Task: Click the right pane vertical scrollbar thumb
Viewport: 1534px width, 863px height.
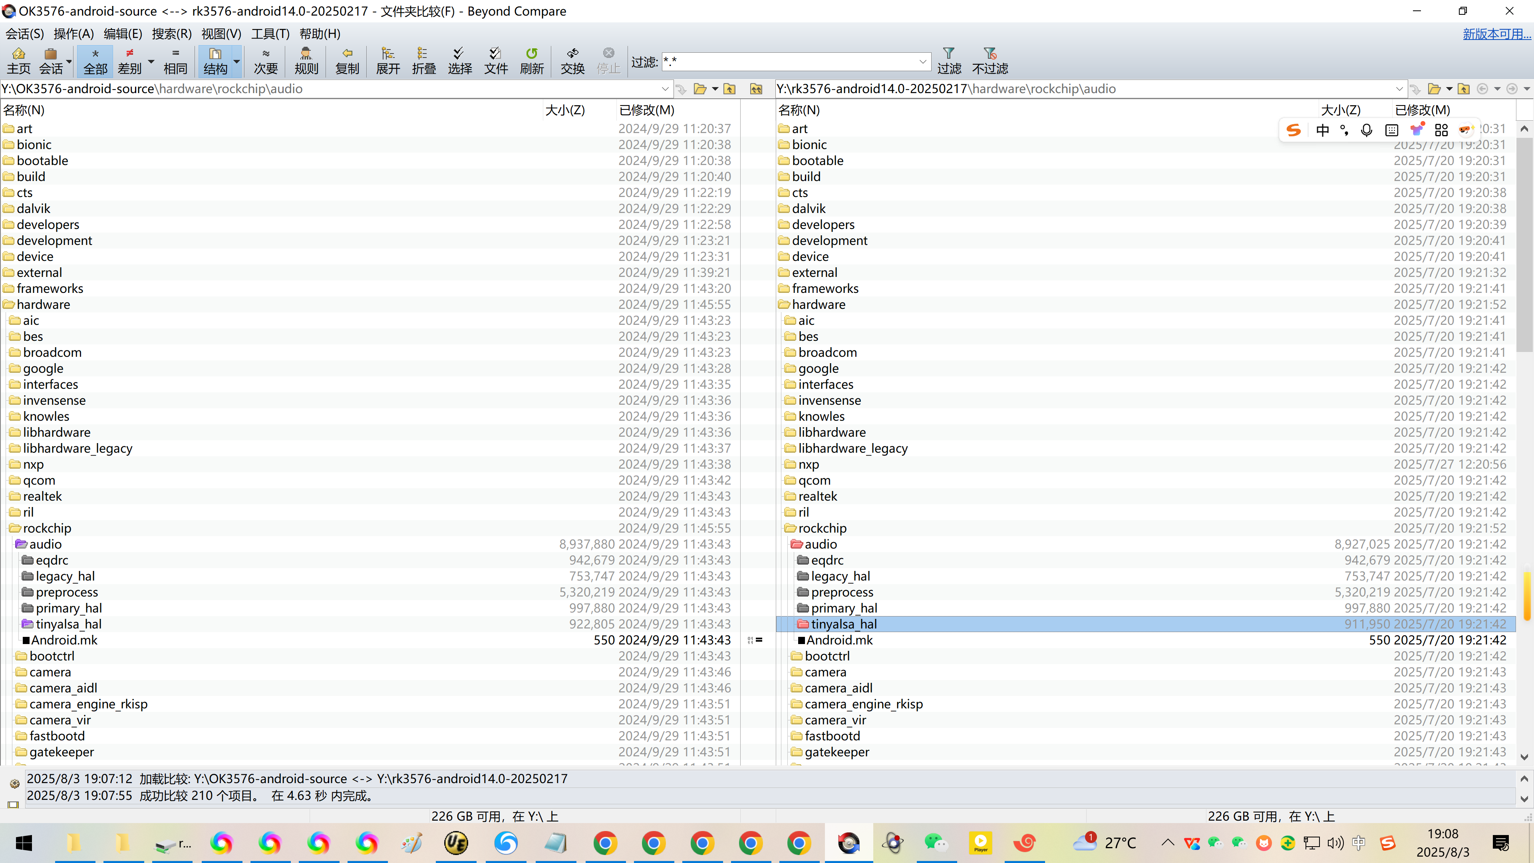Action: coord(1524,244)
